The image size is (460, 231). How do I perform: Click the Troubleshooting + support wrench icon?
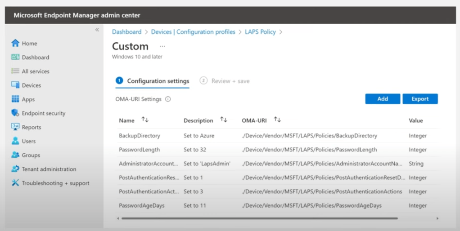point(15,183)
